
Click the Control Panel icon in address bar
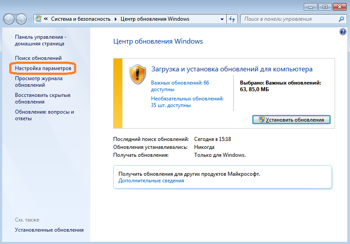39,19
